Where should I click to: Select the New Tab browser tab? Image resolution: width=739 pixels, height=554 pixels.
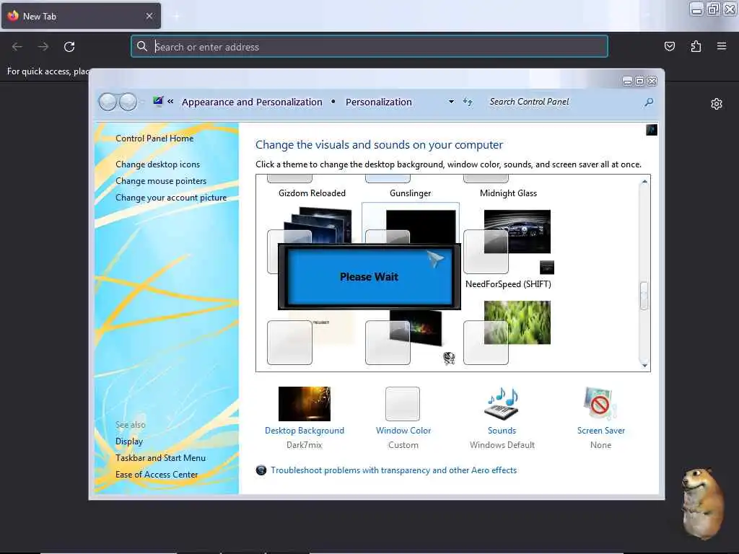(x=81, y=16)
